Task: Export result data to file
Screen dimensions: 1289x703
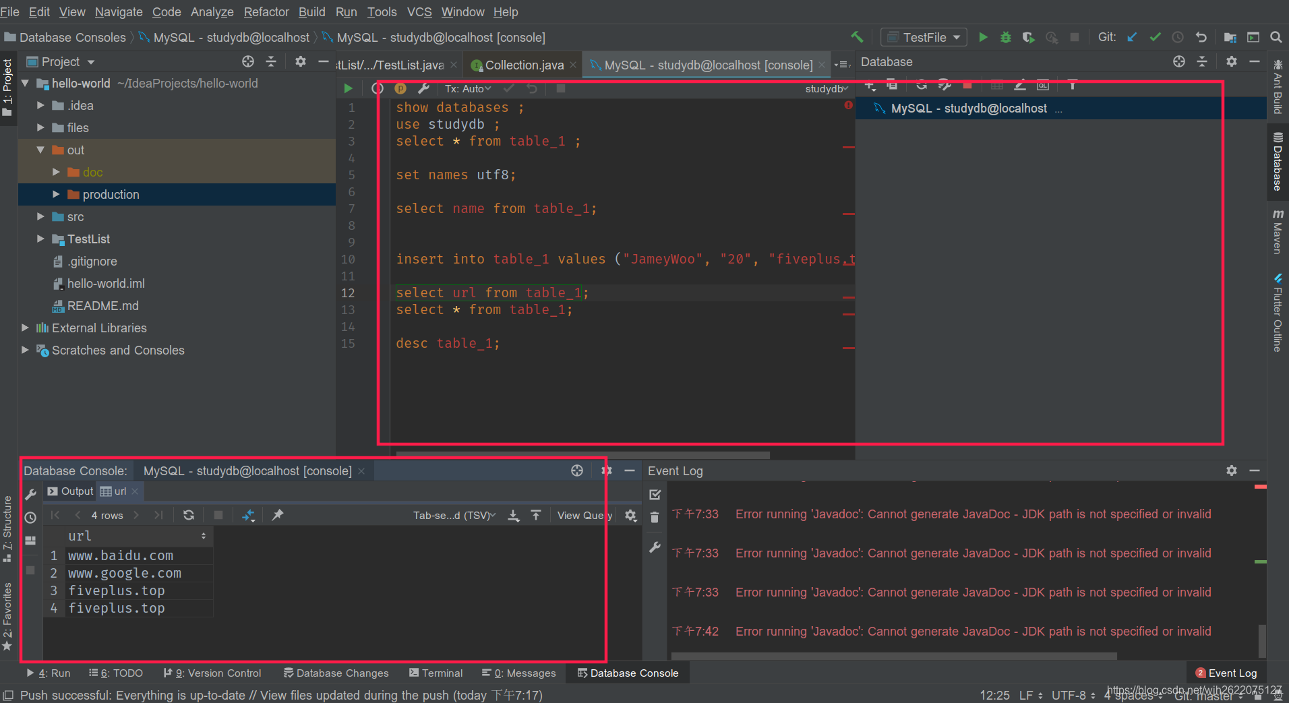Action: pyautogui.click(x=514, y=515)
